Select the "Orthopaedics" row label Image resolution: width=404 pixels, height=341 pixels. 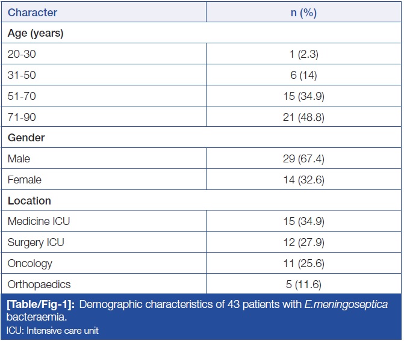[x=40, y=284]
